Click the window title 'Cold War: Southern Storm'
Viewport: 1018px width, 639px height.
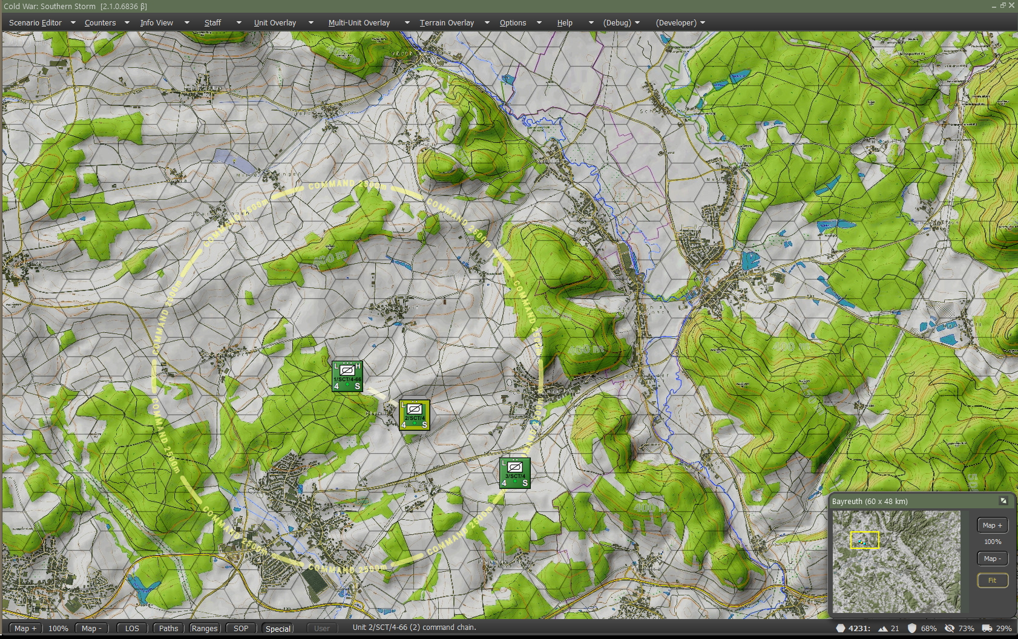(x=50, y=6)
